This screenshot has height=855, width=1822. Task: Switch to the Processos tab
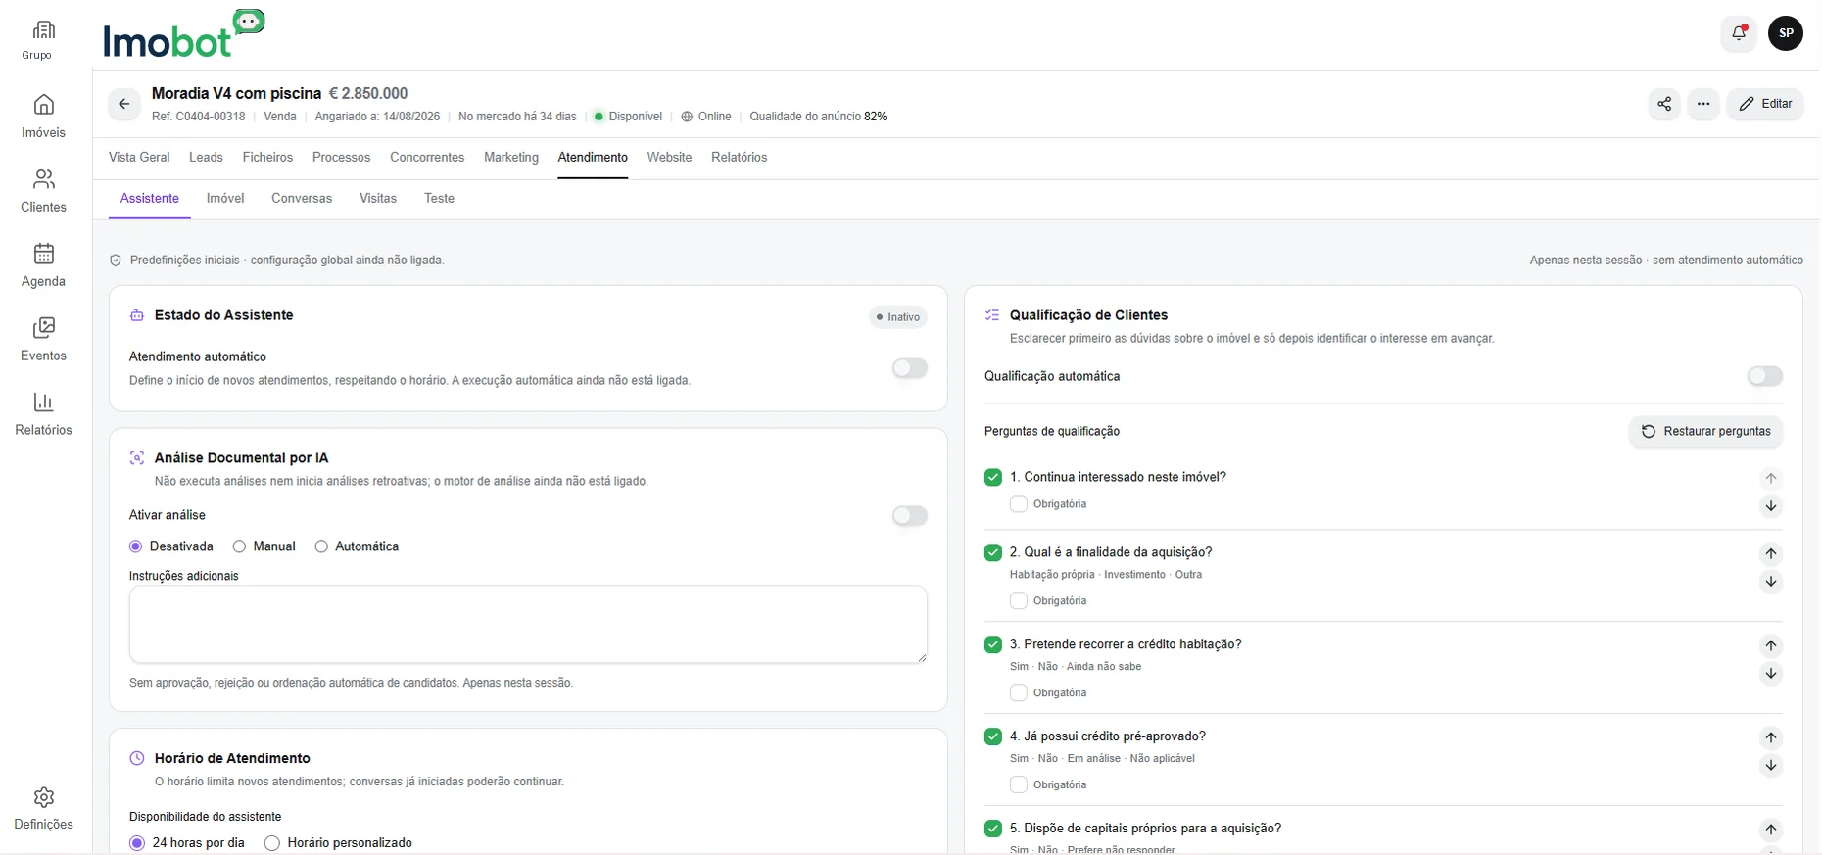click(x=341, y=157)
